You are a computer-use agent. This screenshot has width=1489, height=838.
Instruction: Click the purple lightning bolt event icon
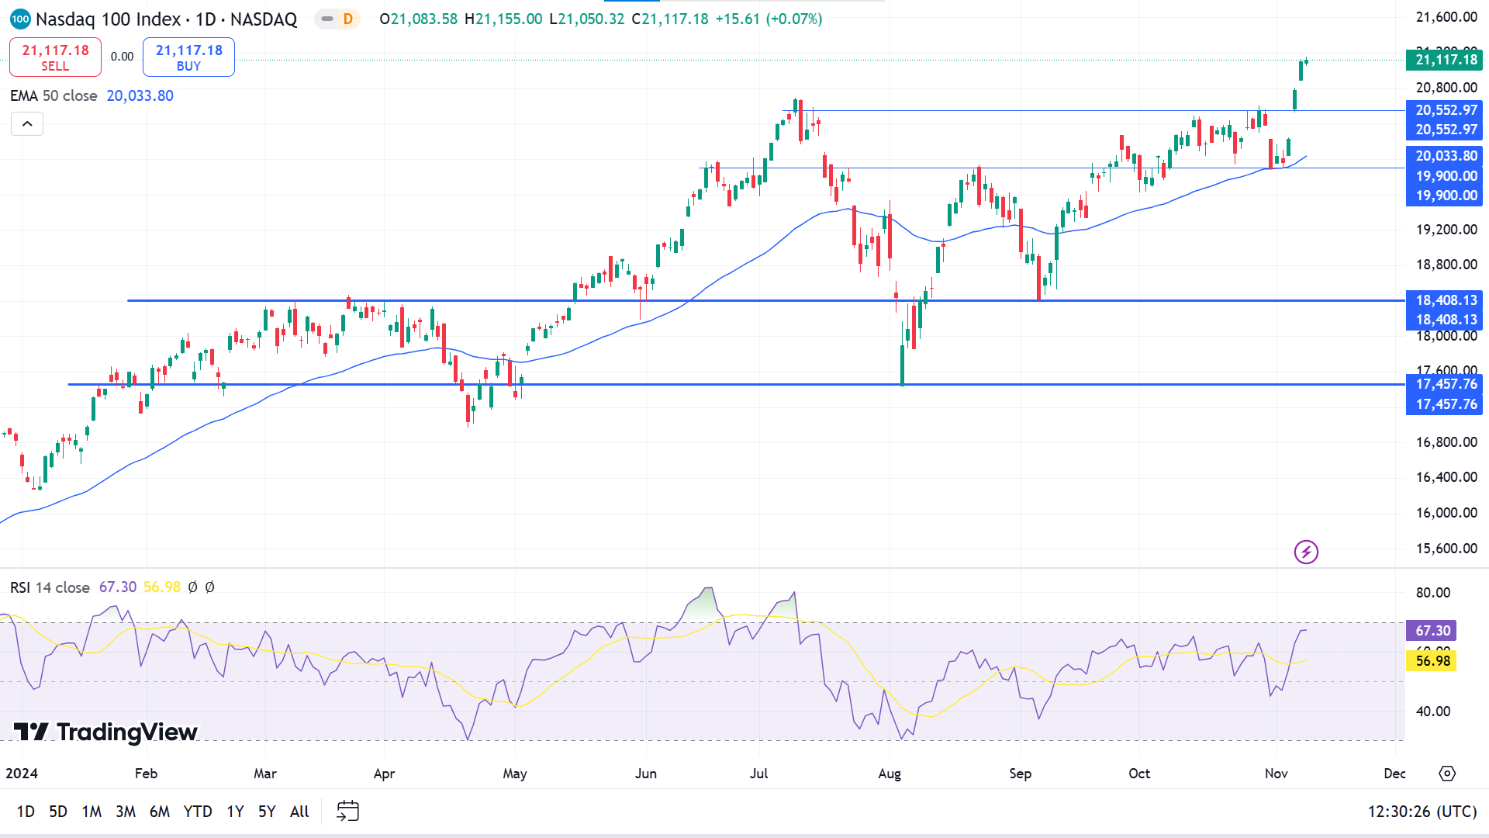click(1306, 552)
